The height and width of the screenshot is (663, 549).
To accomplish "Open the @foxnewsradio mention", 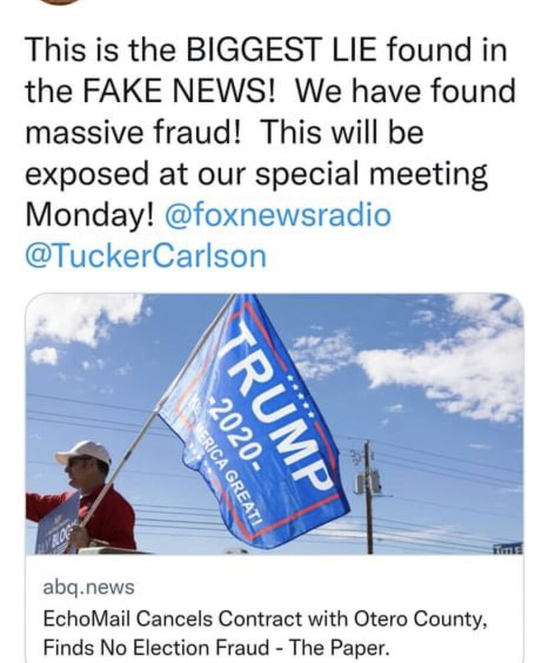I will (x=279, y=215).
